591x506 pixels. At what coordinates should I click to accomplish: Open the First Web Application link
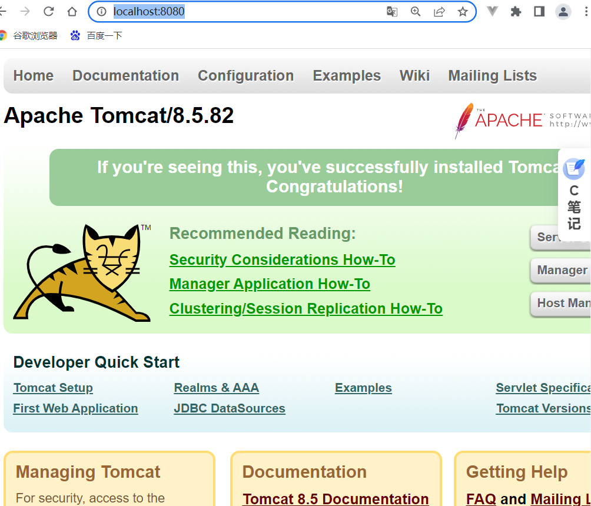click(x=75, y=408)
